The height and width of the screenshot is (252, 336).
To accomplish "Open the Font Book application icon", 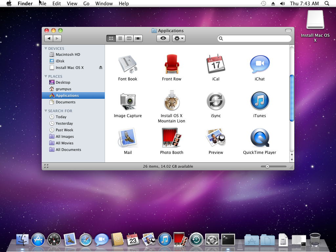I will 128,64.
